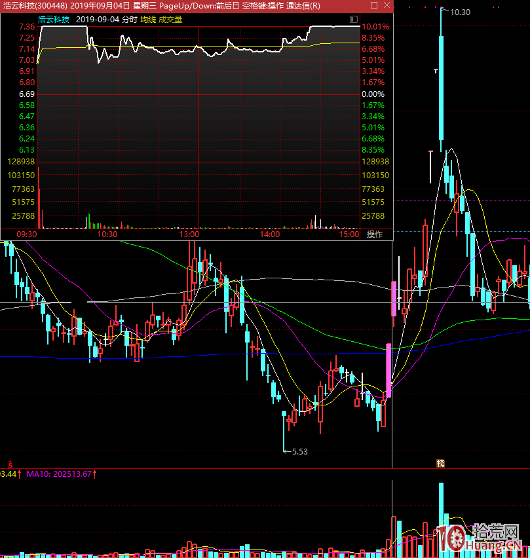Click the 5.53 low price label
530x558 pixels.
pyautogui.click(x=299, y=451)
